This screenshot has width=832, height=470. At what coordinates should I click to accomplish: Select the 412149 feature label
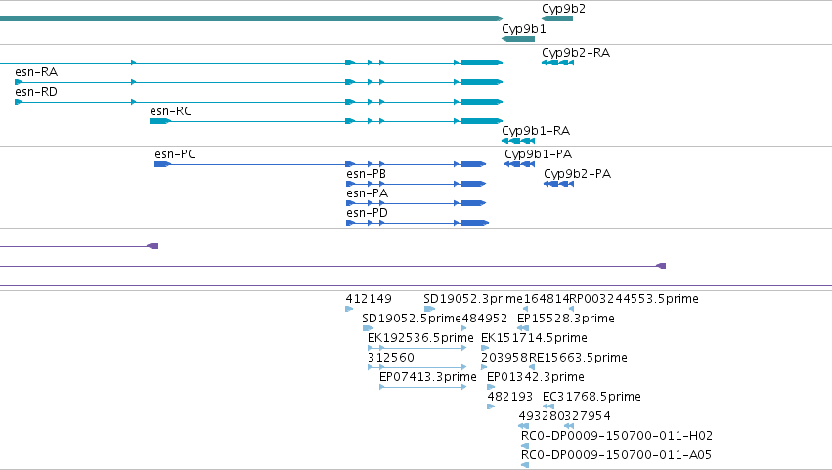click(x=369, y=299)
